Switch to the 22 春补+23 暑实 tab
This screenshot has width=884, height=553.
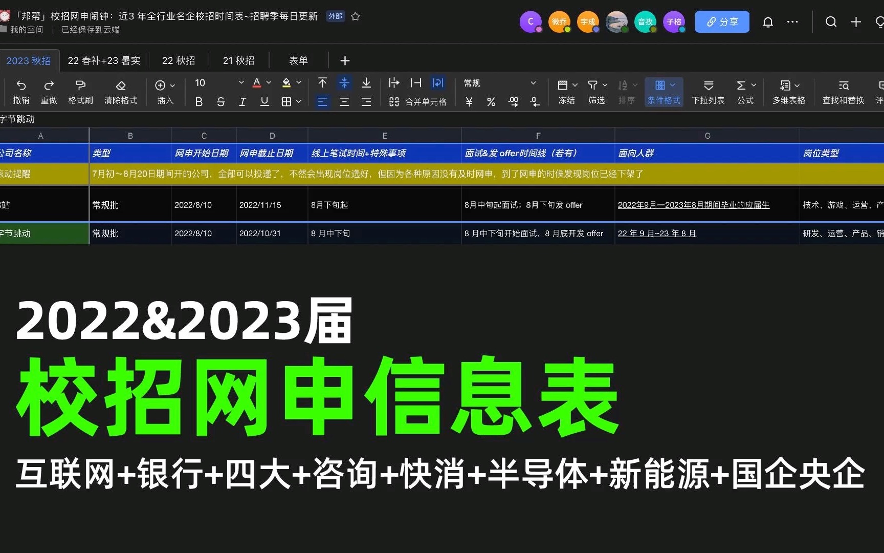(x=104, y=60)
